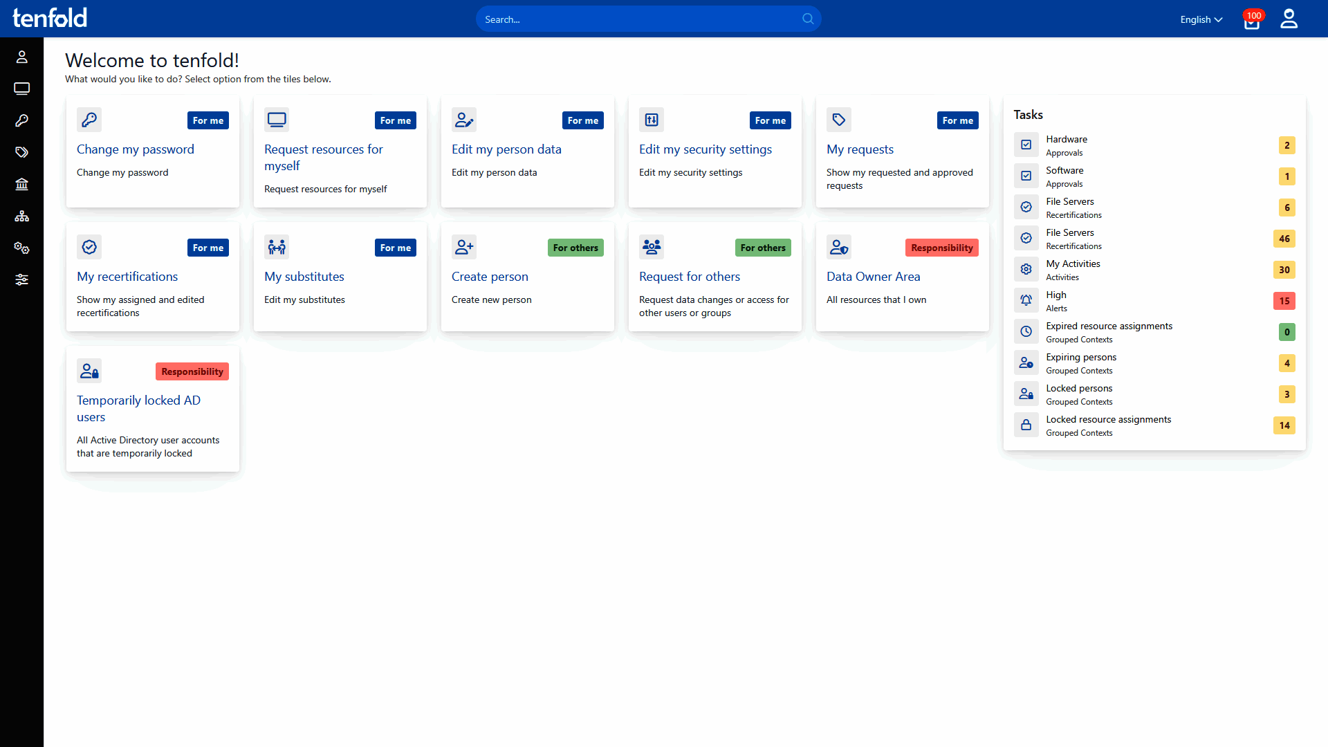Click the Request for others link
Image resolution: width=1328 pixels, height=747 pixels.
tap(689, 277)
